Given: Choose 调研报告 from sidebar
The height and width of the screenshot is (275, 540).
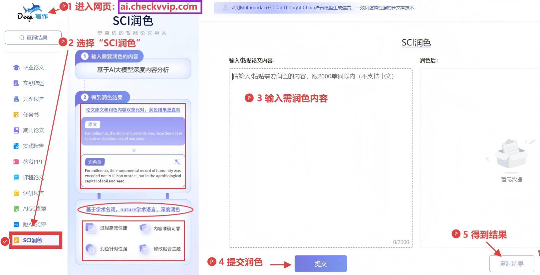Looking at the screenshot, I should coord(34,193).
